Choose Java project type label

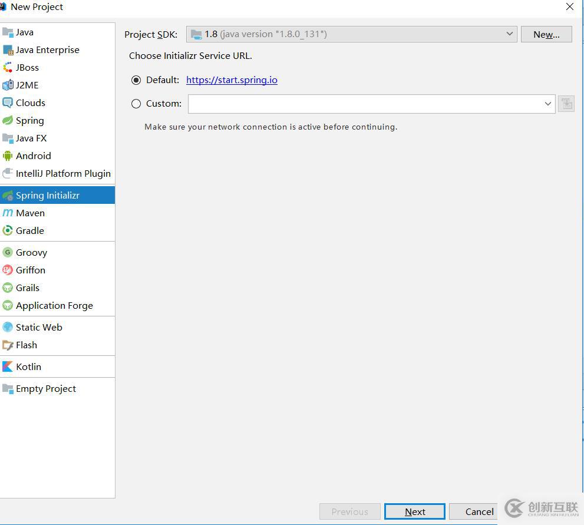point(25,32)
